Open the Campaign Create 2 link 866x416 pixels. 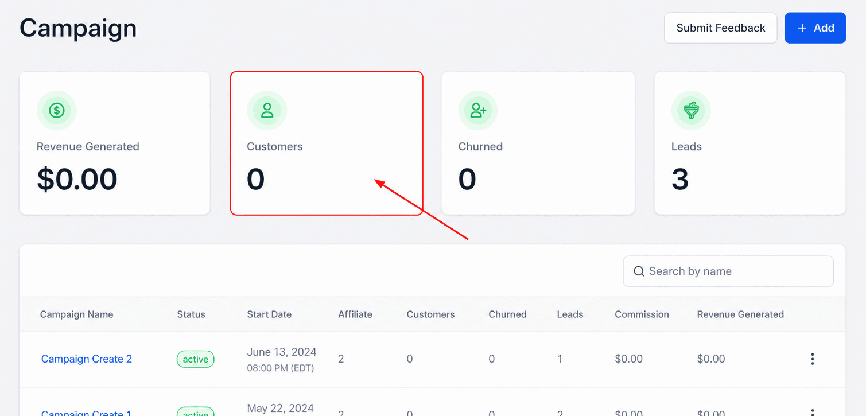pyautogui.click(x=87, y=359)
